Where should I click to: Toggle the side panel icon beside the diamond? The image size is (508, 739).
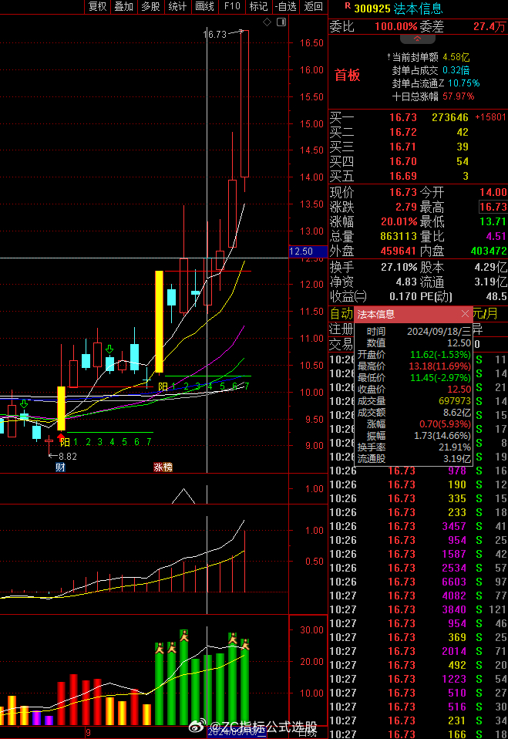(281, 22)
